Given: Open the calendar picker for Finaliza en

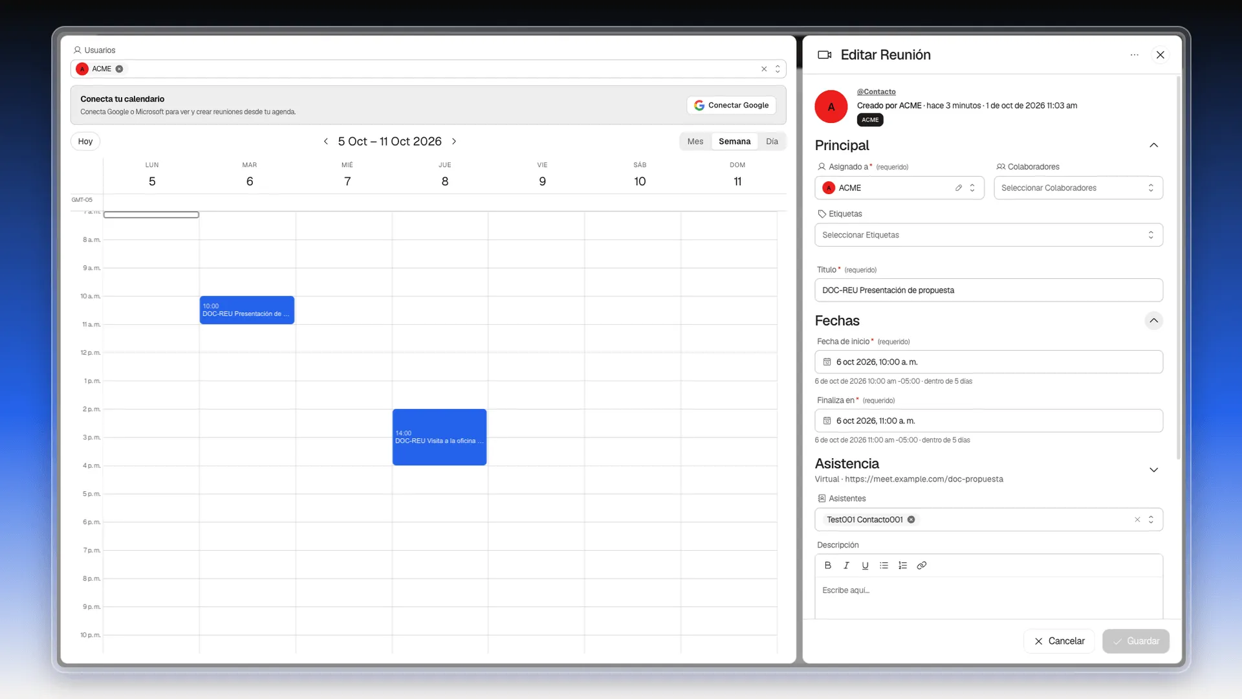Looking at the screenshot, I should [827, 421].
